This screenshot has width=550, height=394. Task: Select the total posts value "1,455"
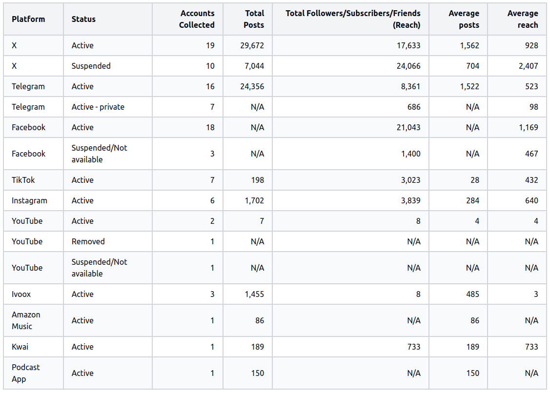point(254,294)
